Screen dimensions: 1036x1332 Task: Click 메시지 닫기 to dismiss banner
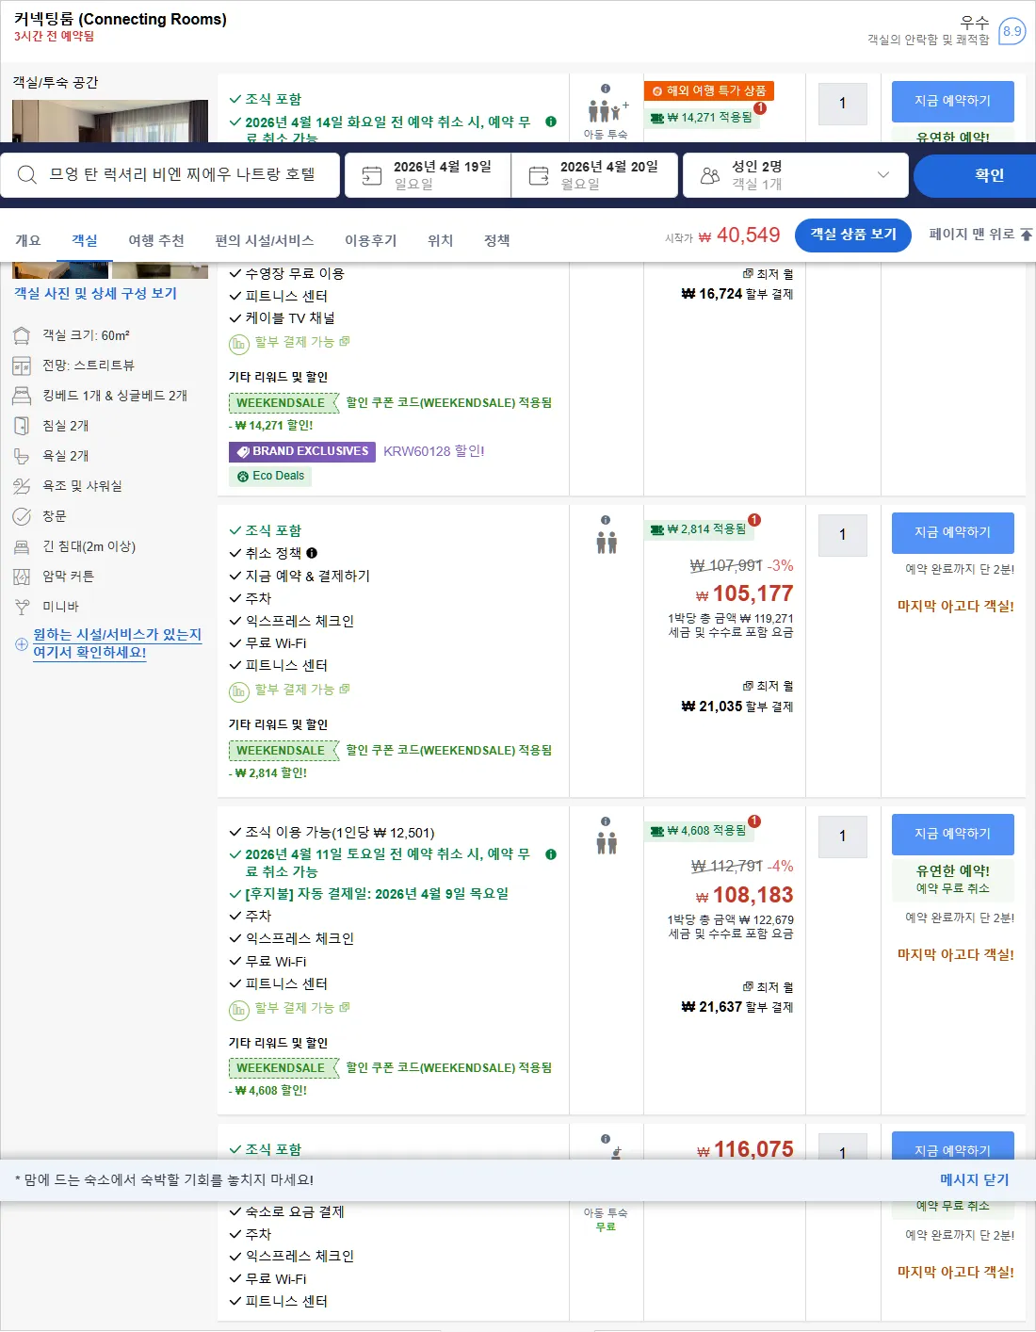(x=975, y=1179)
